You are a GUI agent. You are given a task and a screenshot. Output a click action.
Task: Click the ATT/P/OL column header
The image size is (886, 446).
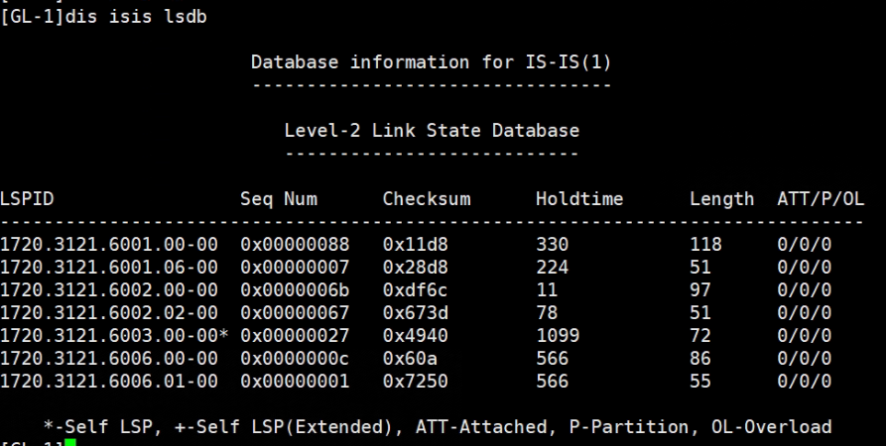point(821,199)
